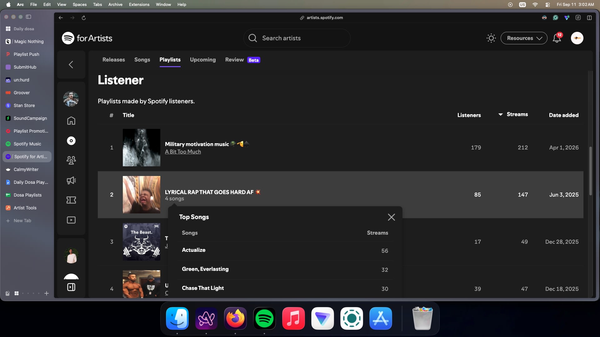Close the Top Songs popup
This screenshot has height=337, width=600.
pos(391,217)
